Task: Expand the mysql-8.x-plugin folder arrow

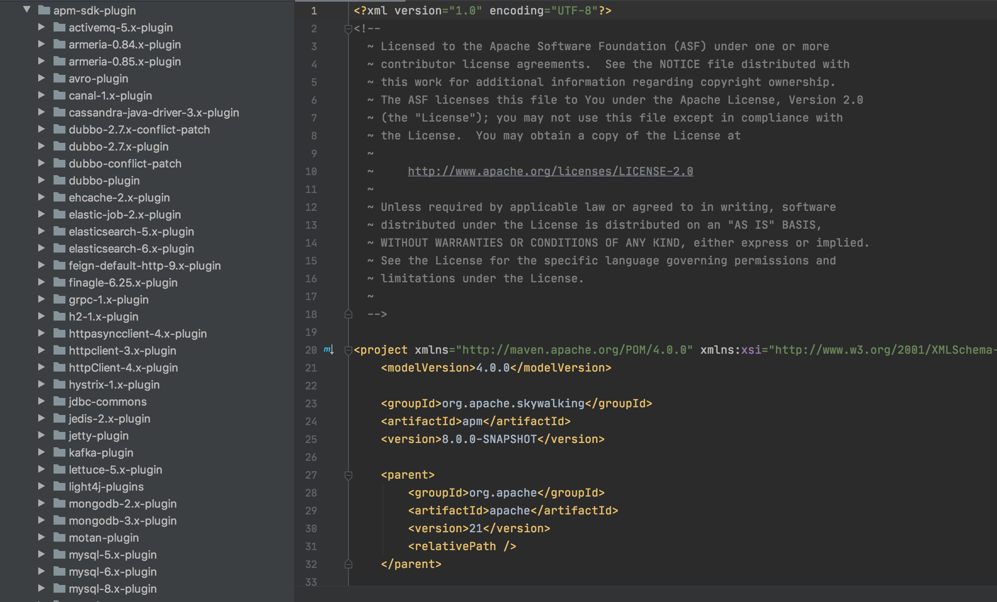Action: pos(41,588)
